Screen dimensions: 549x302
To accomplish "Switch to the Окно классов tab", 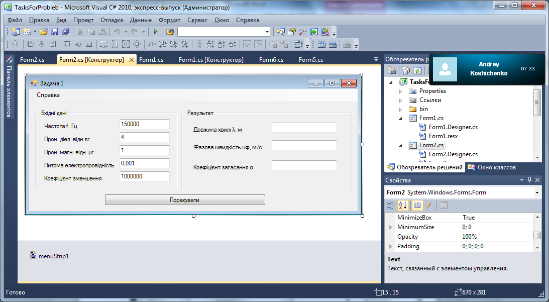I will pos(492,167).
